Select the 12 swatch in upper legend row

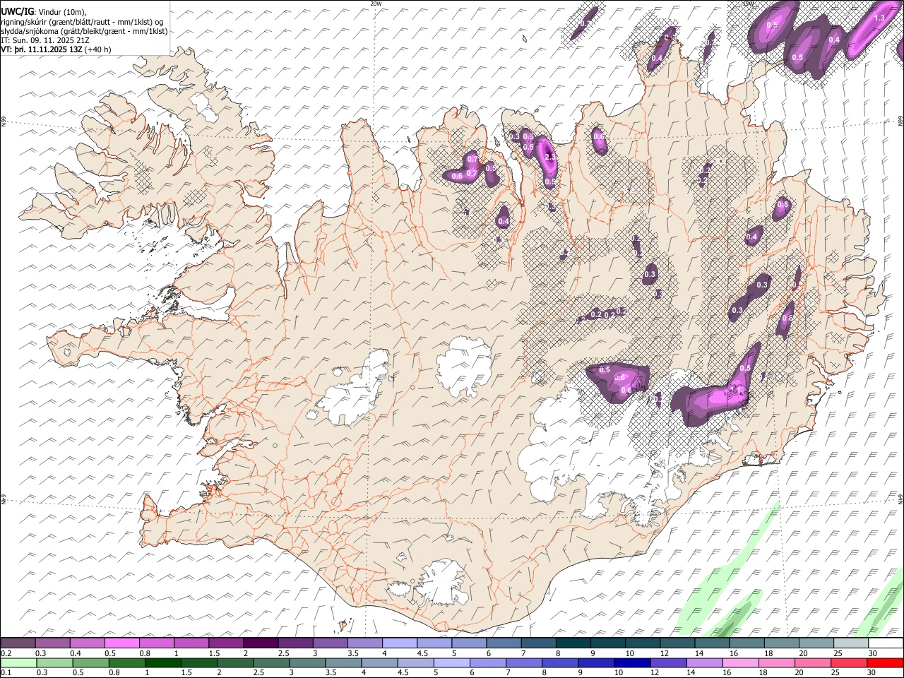pyautogui.click(x=677, y=643)
